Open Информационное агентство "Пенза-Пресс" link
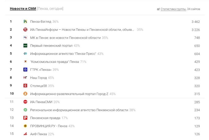 coord(63,54)
